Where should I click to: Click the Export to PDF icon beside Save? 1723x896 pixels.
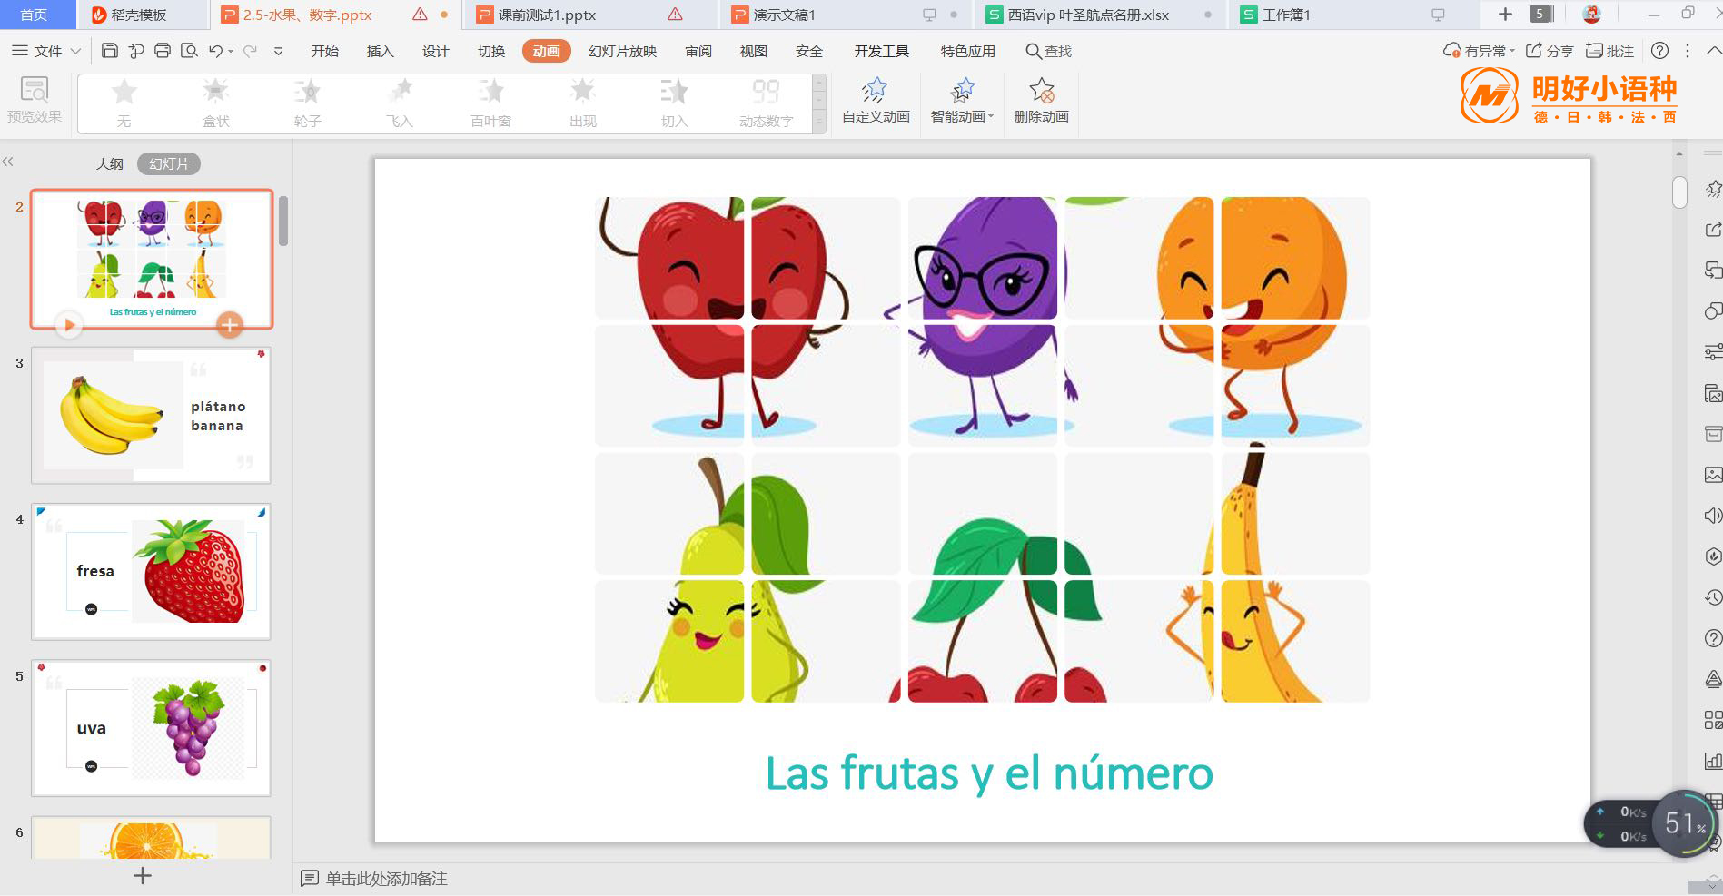coord(136,51)
